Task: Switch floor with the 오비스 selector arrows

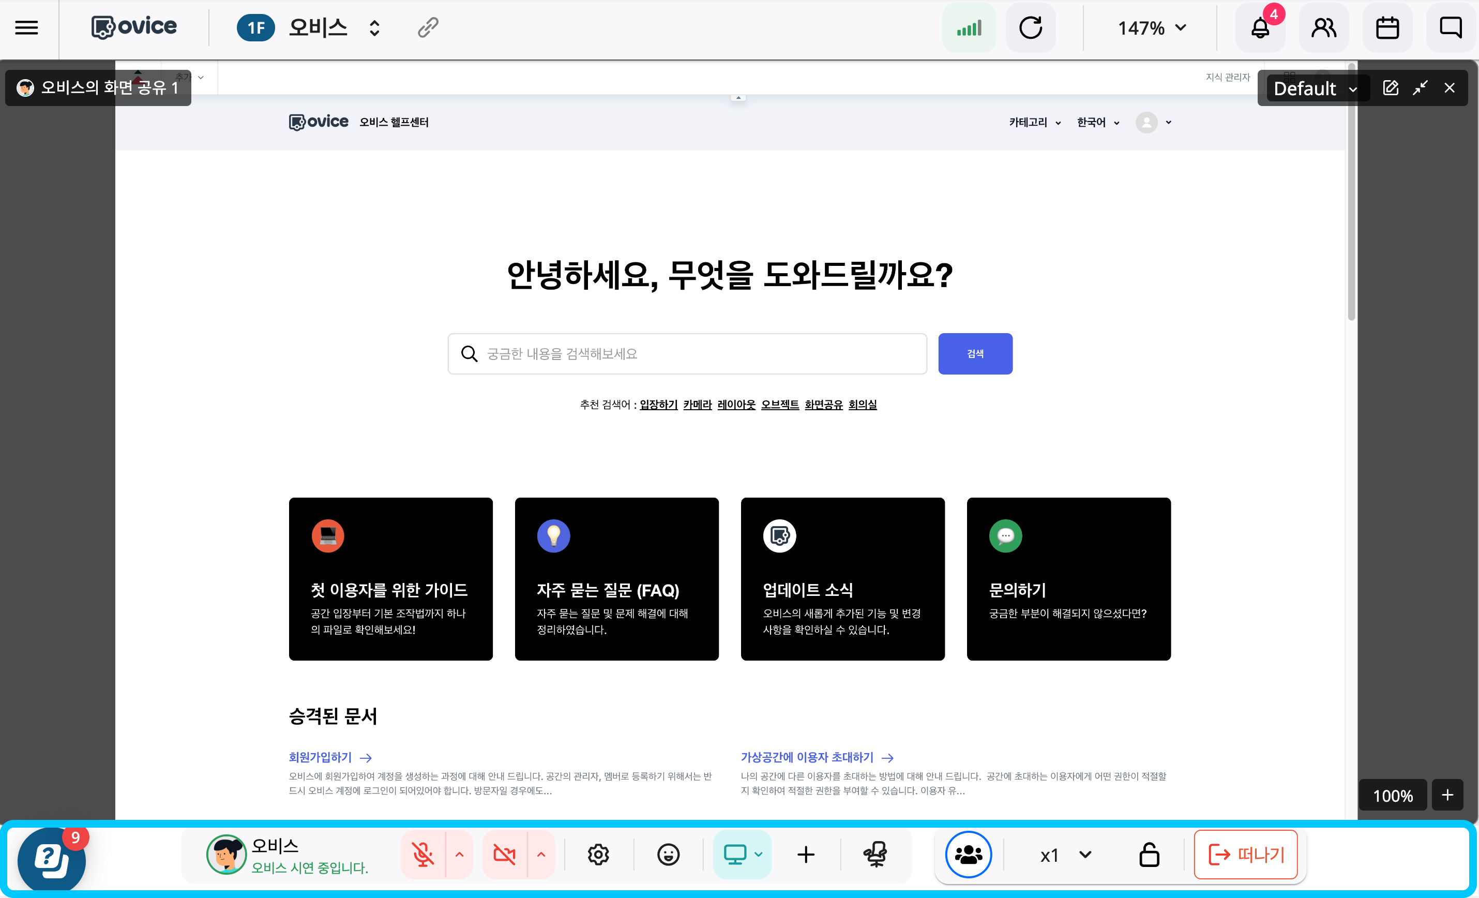Action: coord(374,27)
